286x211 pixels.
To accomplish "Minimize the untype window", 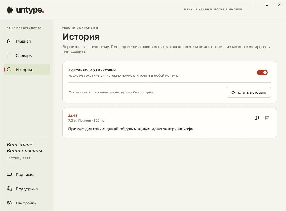I will [x=254, y=4].
